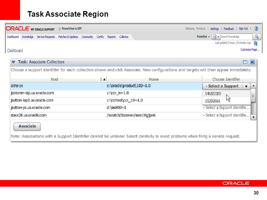Open the Collector tab
267x200 pixels.
[x=124, y=37]
